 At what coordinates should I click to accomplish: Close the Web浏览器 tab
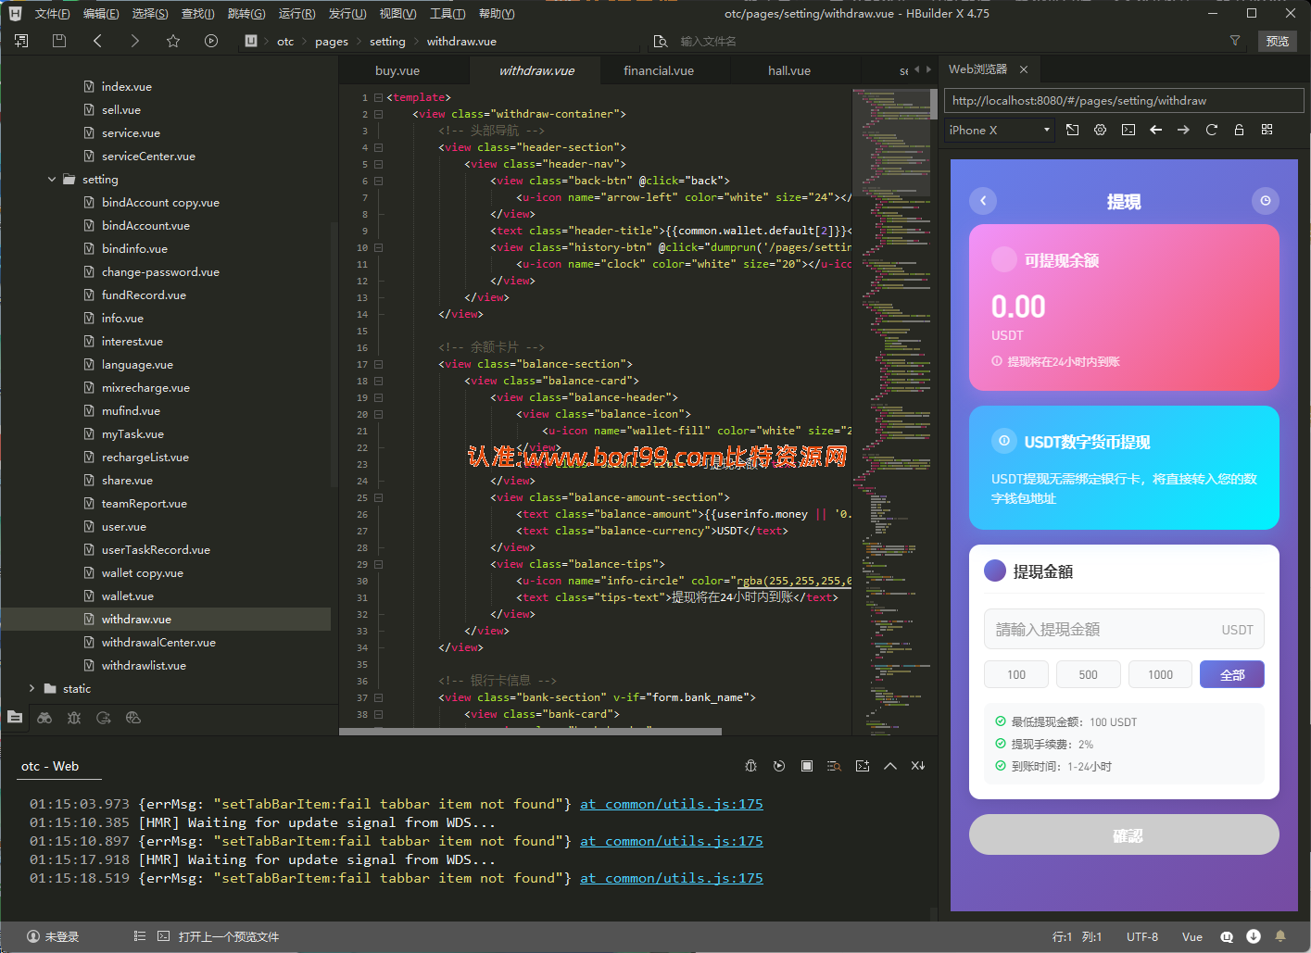pyautogui.click(x=1024, y=69)
